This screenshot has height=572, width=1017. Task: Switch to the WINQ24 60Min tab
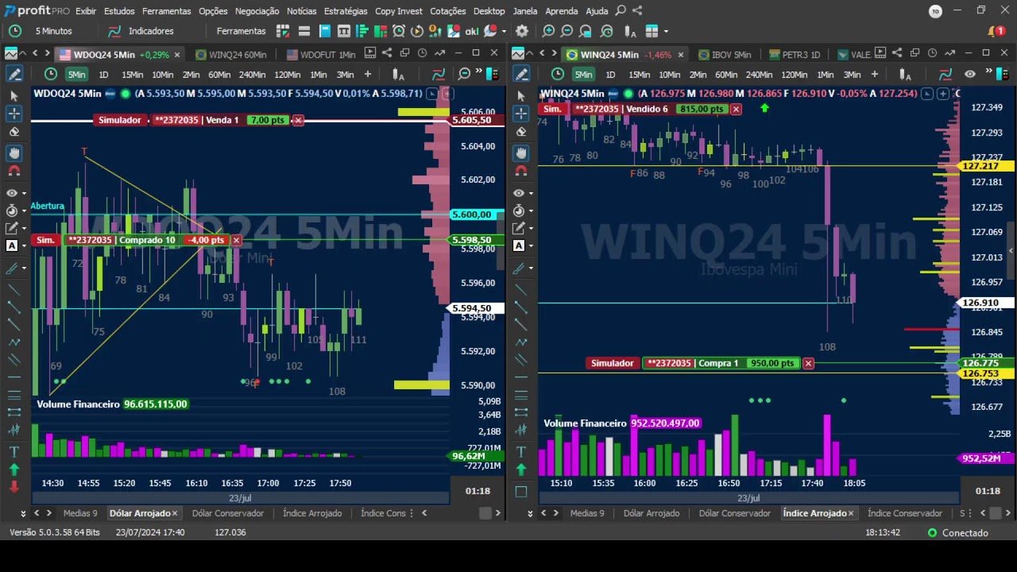click(x=237, y=55)
